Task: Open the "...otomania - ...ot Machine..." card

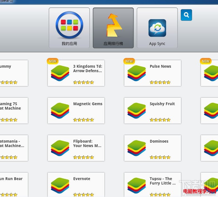Action: [x=14, y=148]
